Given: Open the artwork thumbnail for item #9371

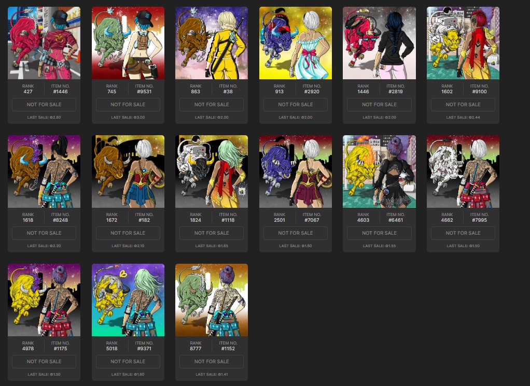Looking at the screenshot, I should coord(128,300).
